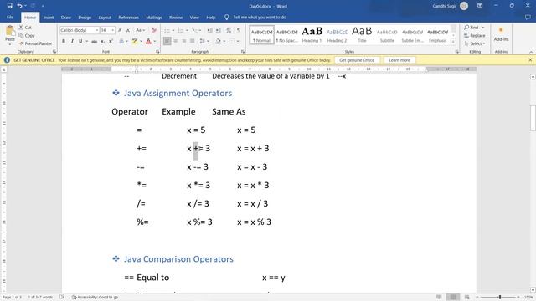Switch to the Insert tab

point(49,18)
